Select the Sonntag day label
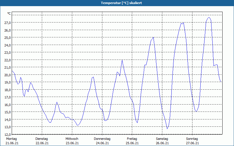 pos(192,139)
